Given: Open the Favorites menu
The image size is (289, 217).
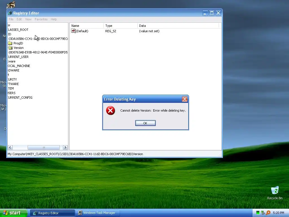Looking at the screenshot, I should 41,19.
